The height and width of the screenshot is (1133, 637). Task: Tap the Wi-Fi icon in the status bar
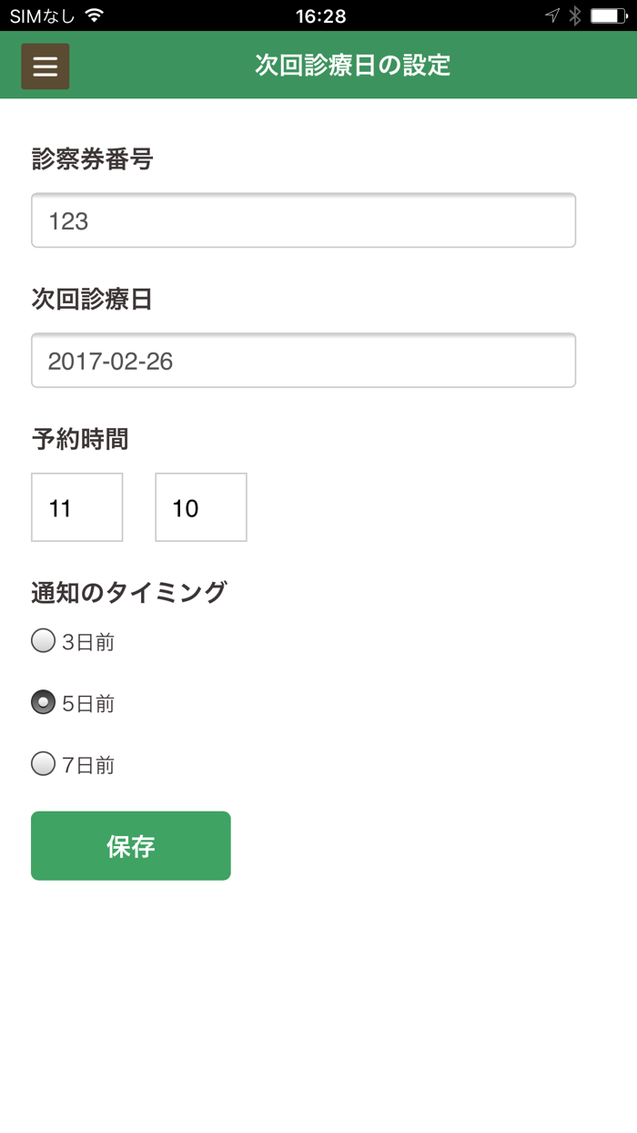(93, 15)
